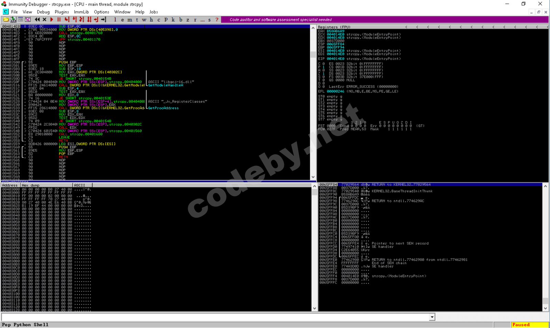Select the EIP register value 004014E0
This screenshot has width=550, height=328.
point(335,59)
